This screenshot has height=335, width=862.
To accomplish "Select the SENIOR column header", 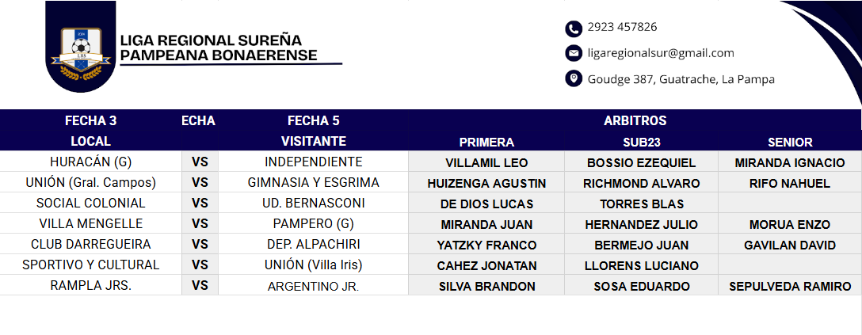I will [x=790, y=143].
